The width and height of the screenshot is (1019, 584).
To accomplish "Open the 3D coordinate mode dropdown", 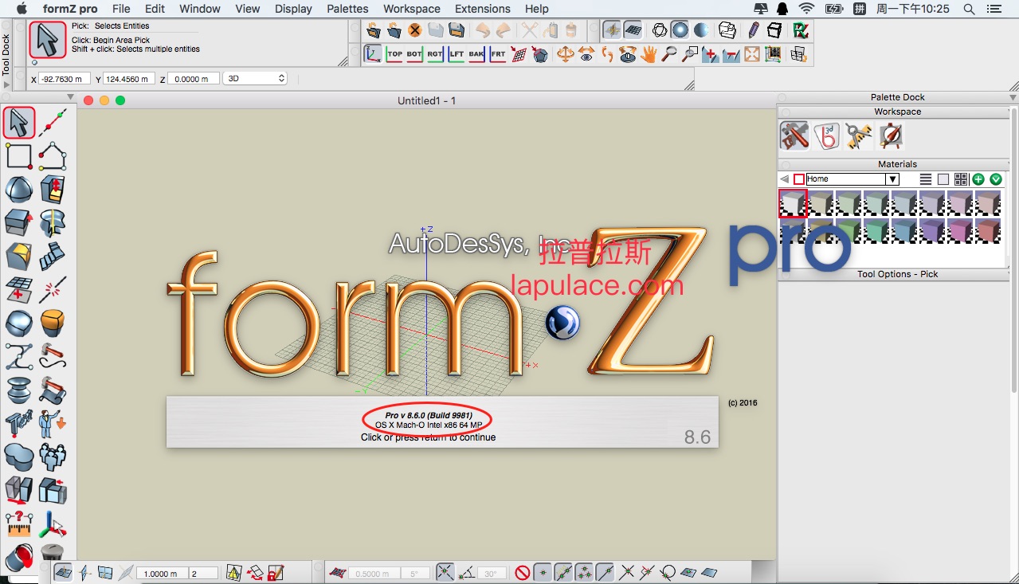I will tap(255, 79).
